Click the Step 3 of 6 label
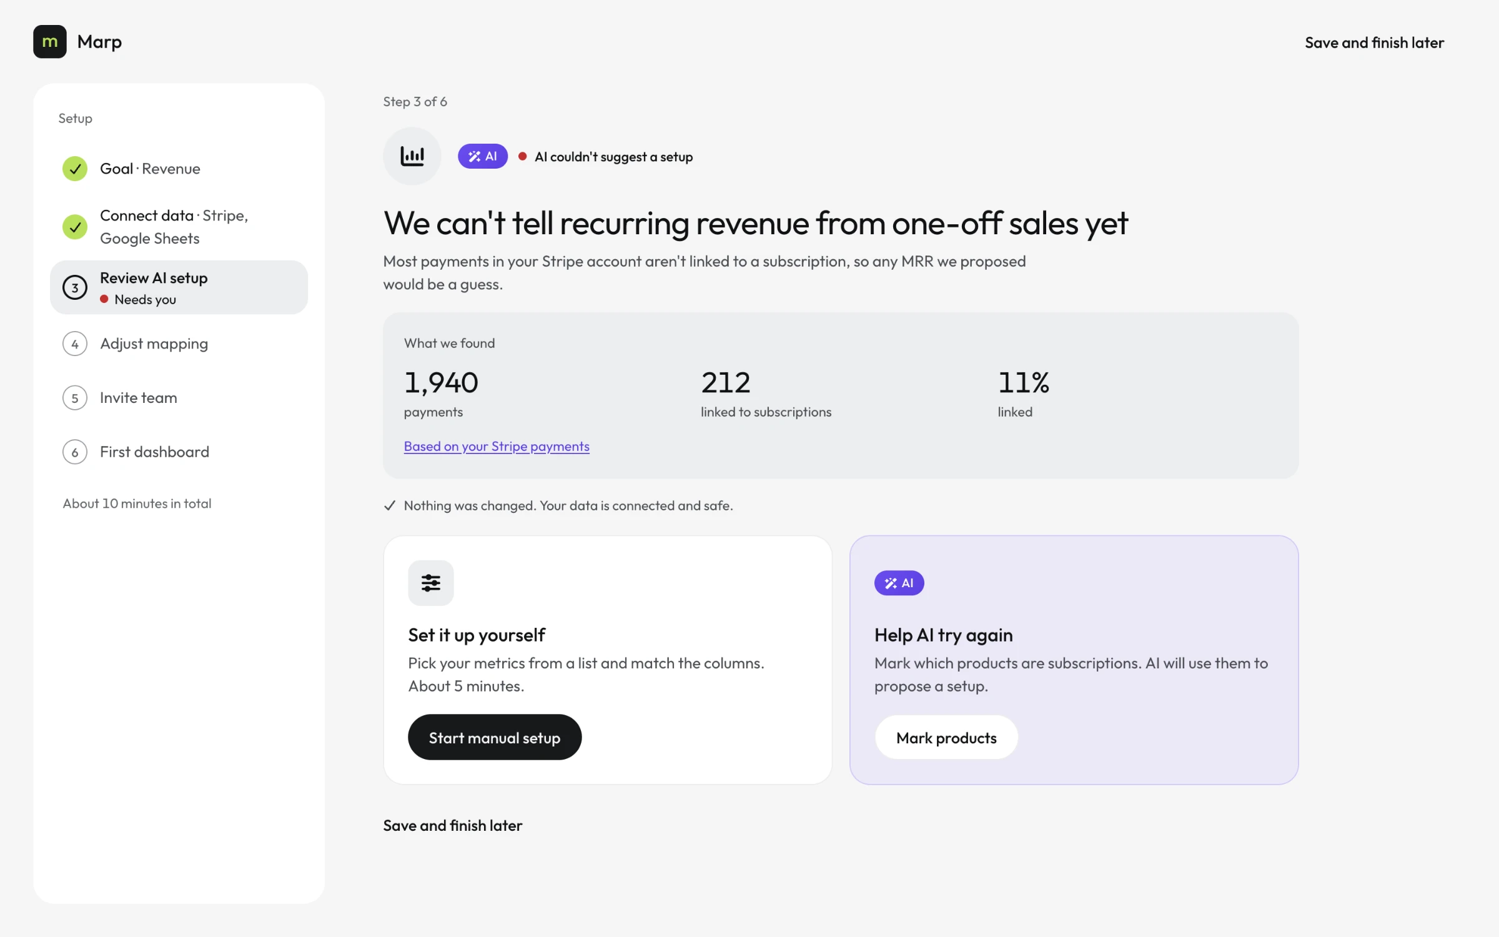 [x=415, y=102]
